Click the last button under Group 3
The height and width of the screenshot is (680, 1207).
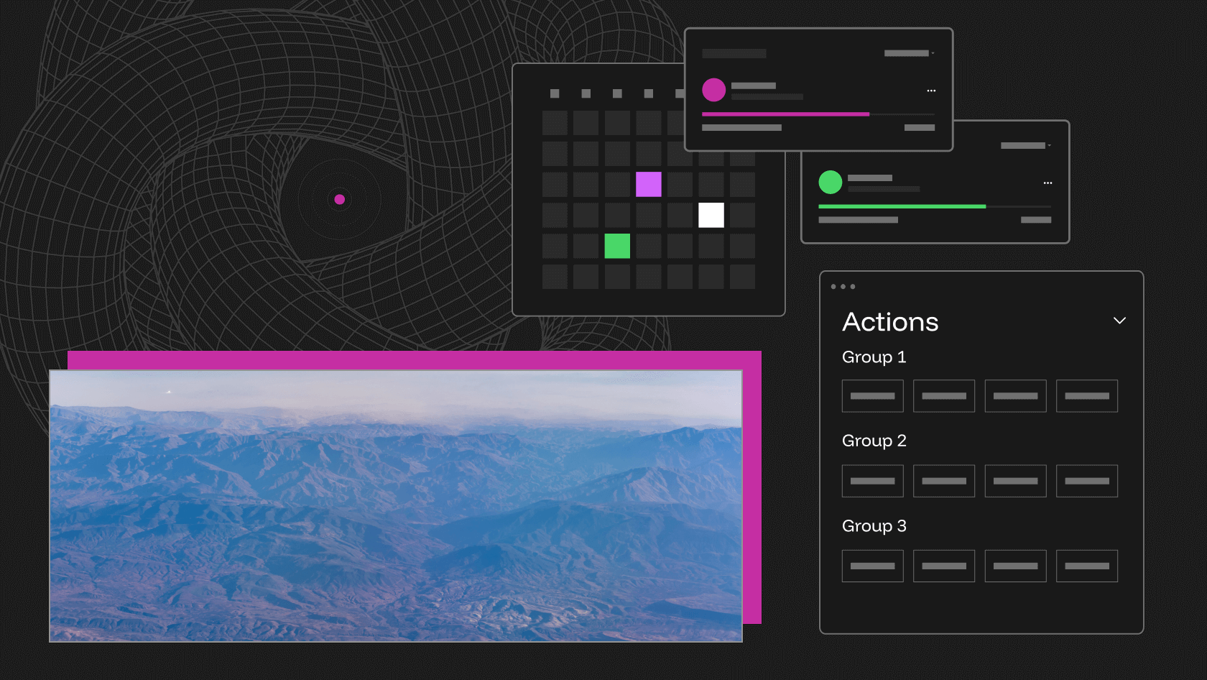[1086, 566]
